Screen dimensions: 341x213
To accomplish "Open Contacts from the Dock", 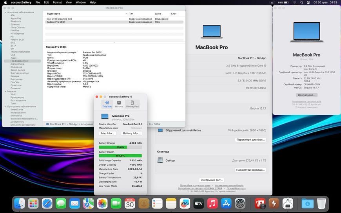I will (144, 204).
